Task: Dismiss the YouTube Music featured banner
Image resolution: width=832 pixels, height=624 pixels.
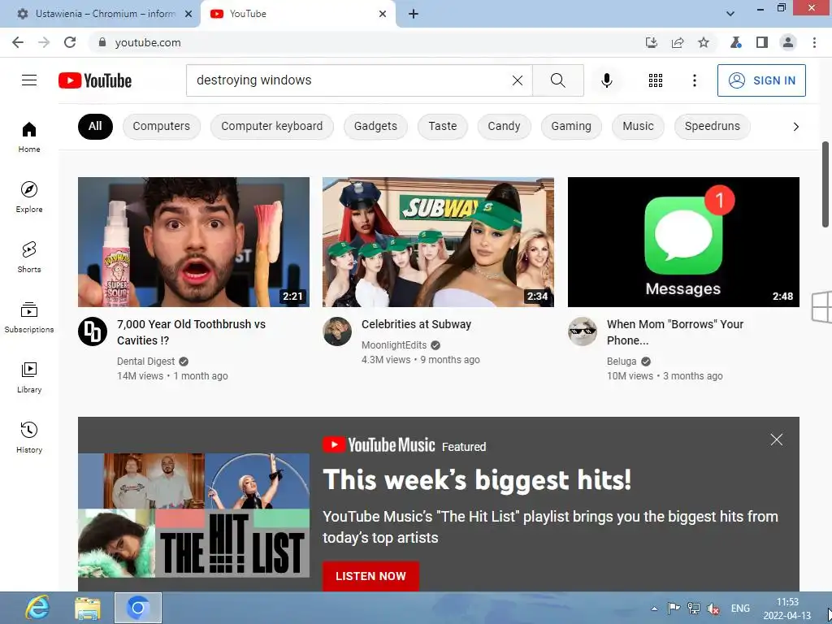Action: tap(776, 440)
